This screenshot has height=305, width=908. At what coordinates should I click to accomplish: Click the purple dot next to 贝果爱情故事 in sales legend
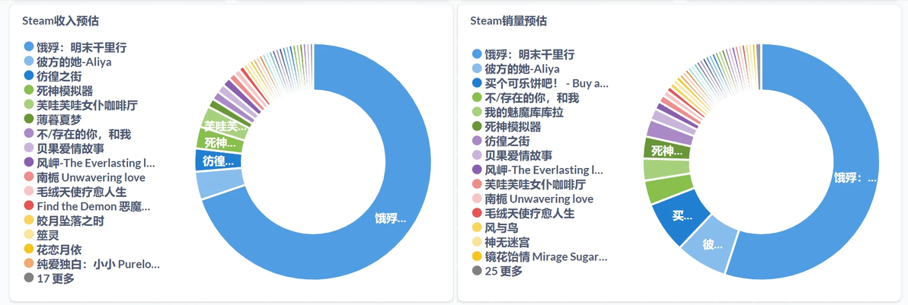477,155
